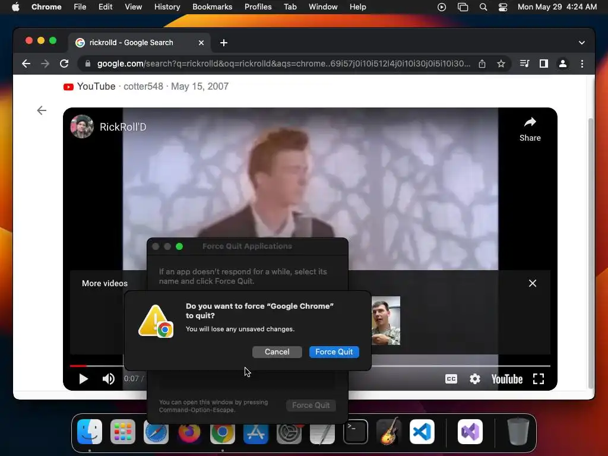Enter fullscreen video mode

click(x=538, y=379)
